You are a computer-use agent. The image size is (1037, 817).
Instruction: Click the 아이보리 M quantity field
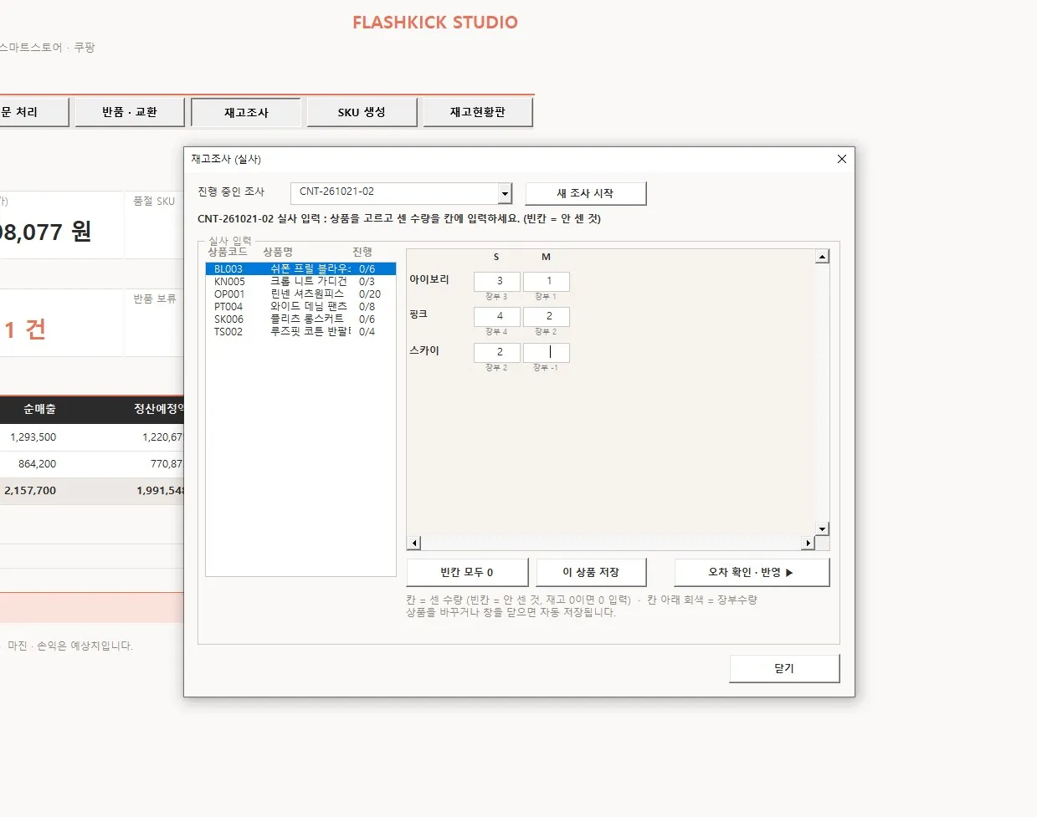(x=547, y=281)
